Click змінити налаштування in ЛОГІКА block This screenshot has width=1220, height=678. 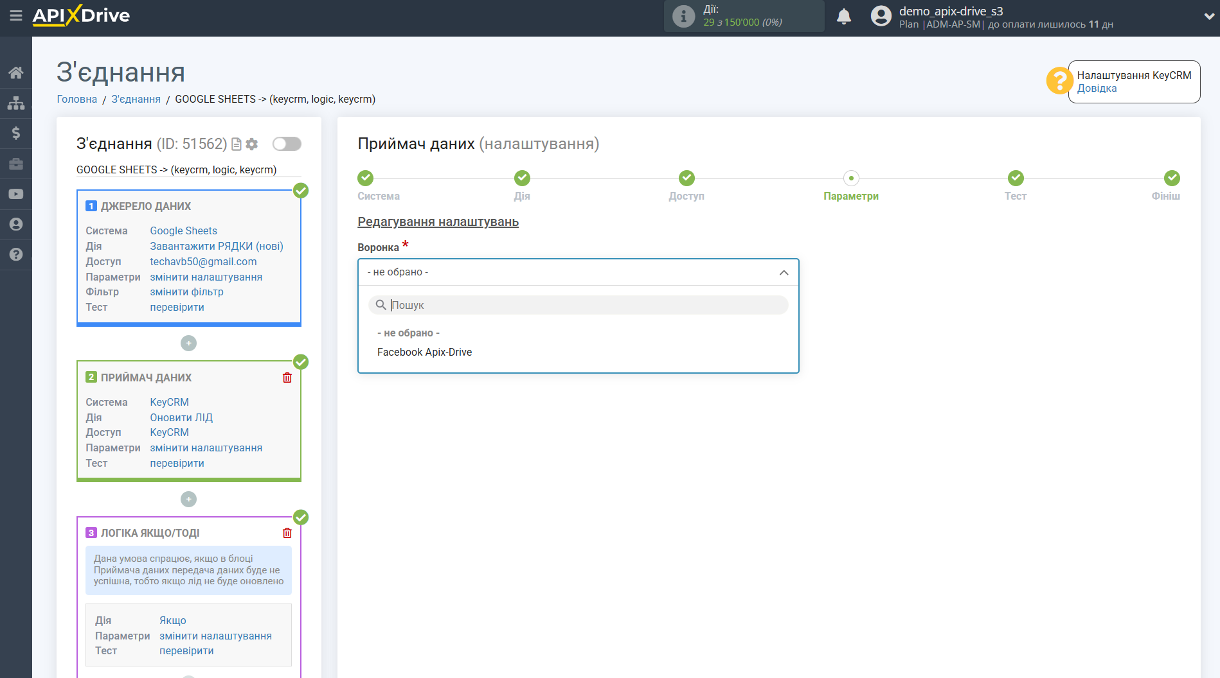[215, 636]
